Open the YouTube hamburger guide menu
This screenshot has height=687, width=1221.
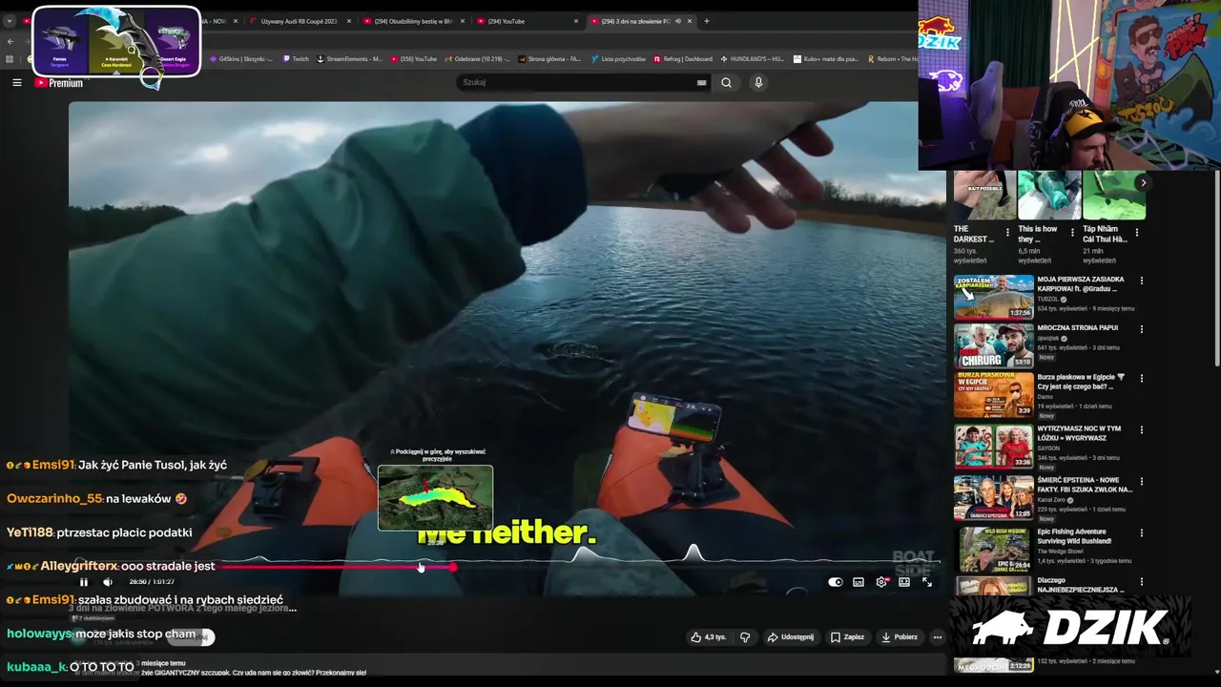(x=16, y=83)
